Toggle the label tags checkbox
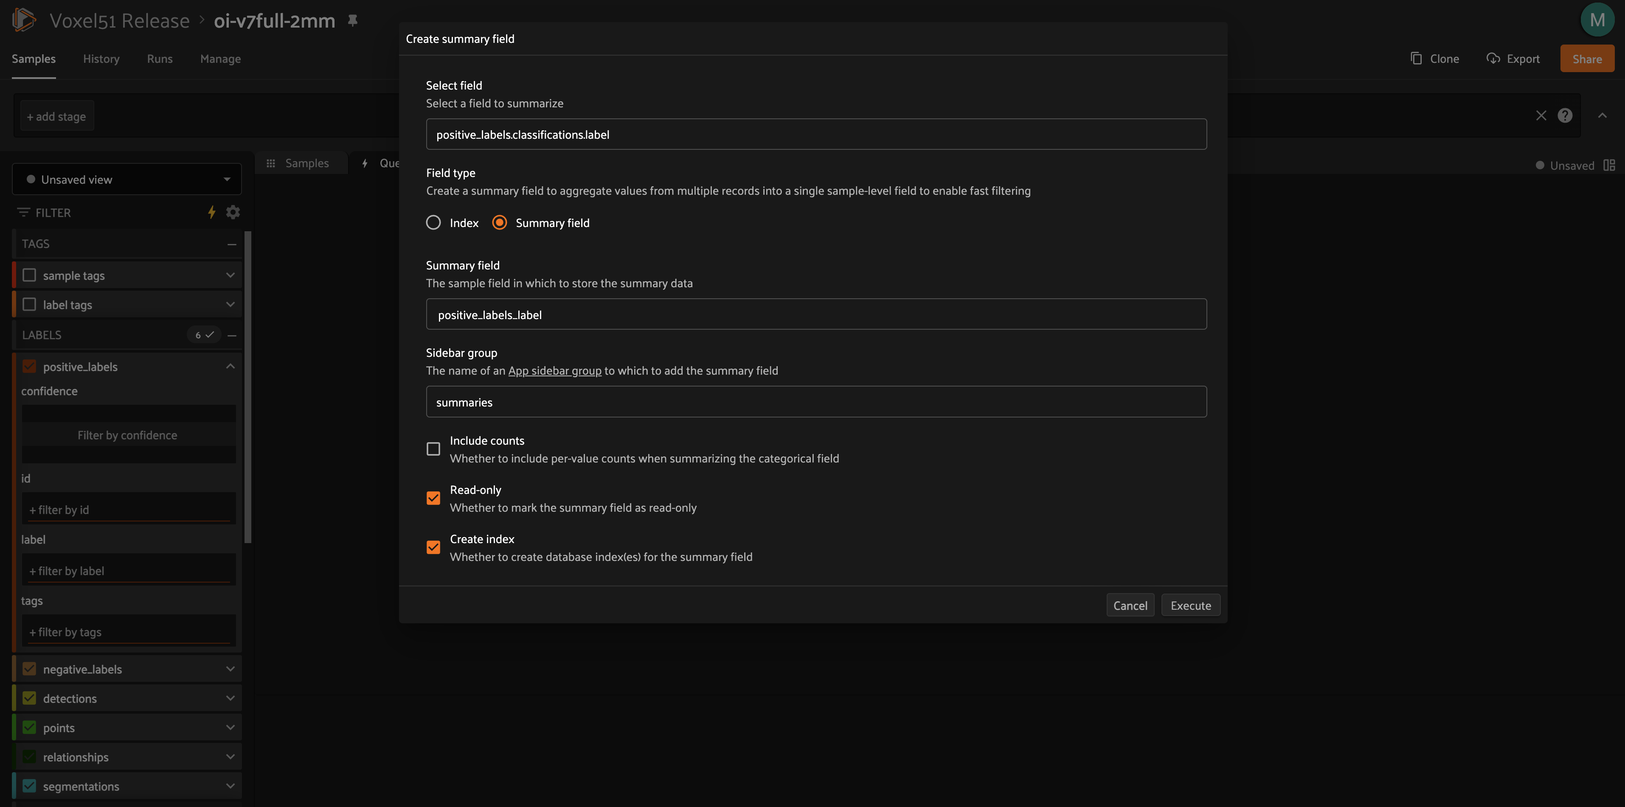This screenshot has width=1625, height=807. point(29,305)
